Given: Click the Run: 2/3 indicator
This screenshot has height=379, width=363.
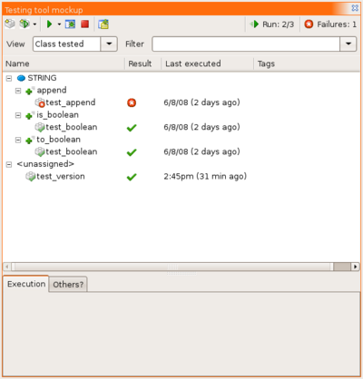Looking at the screenshot, I should click(x=271, y=24).
